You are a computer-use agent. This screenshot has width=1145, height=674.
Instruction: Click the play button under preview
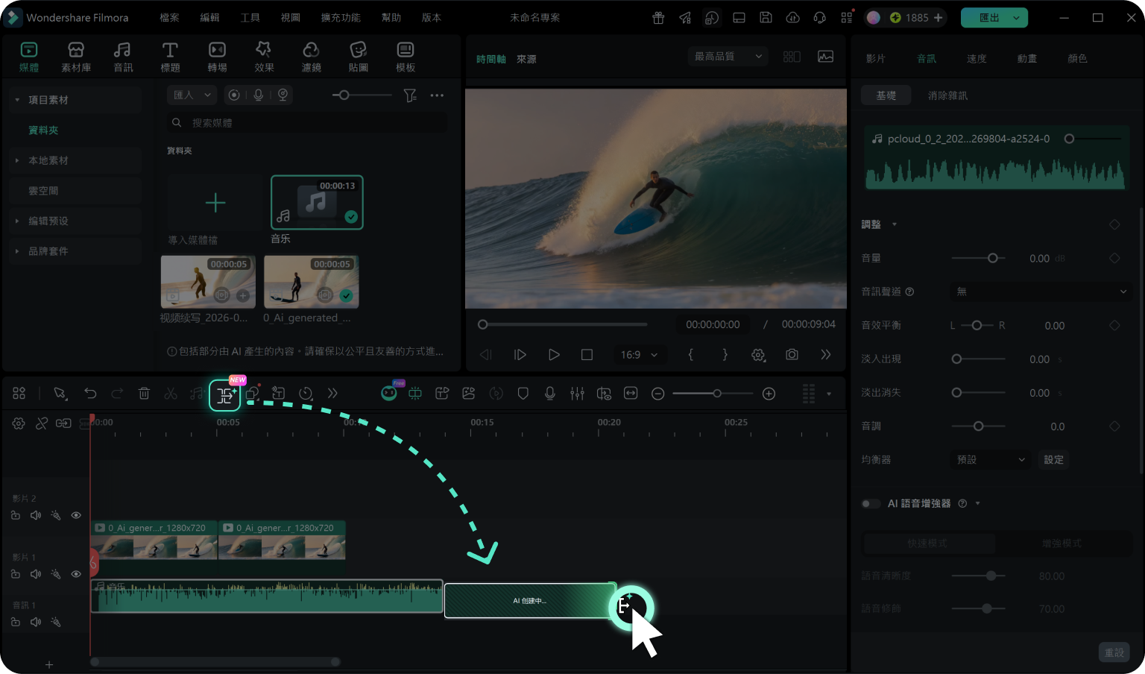coord(553,355)
